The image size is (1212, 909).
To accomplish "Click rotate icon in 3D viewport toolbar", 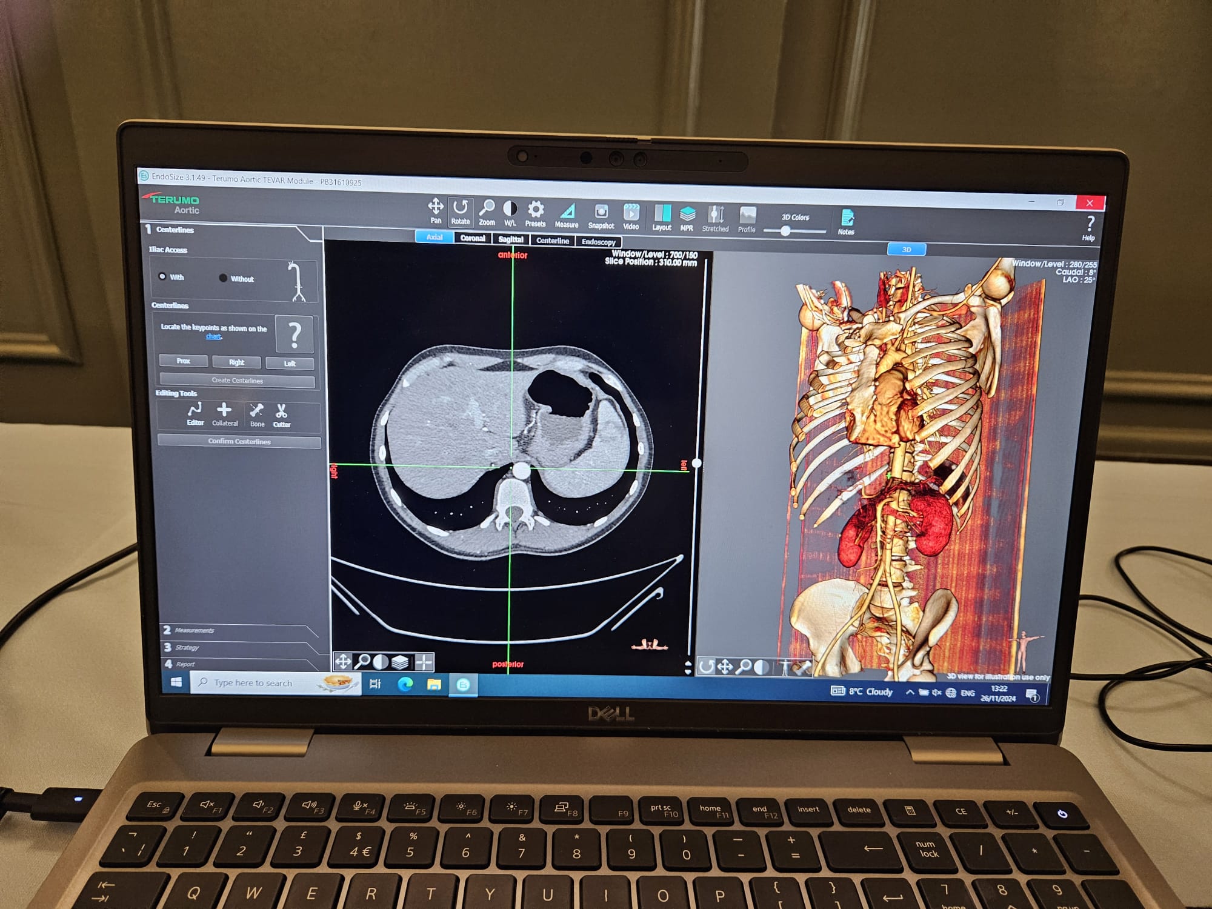I will (x=707, y=667).
